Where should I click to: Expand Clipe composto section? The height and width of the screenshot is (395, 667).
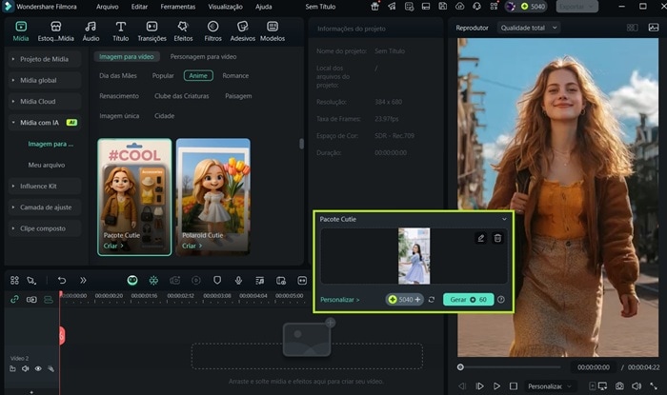[x=44, y=228]
